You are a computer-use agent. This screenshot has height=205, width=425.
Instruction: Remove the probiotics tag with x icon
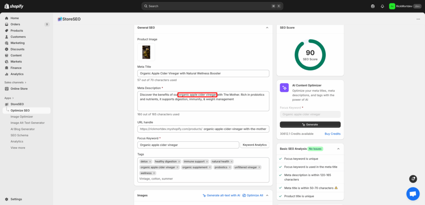pyautogui.click(x=230, y=167)
